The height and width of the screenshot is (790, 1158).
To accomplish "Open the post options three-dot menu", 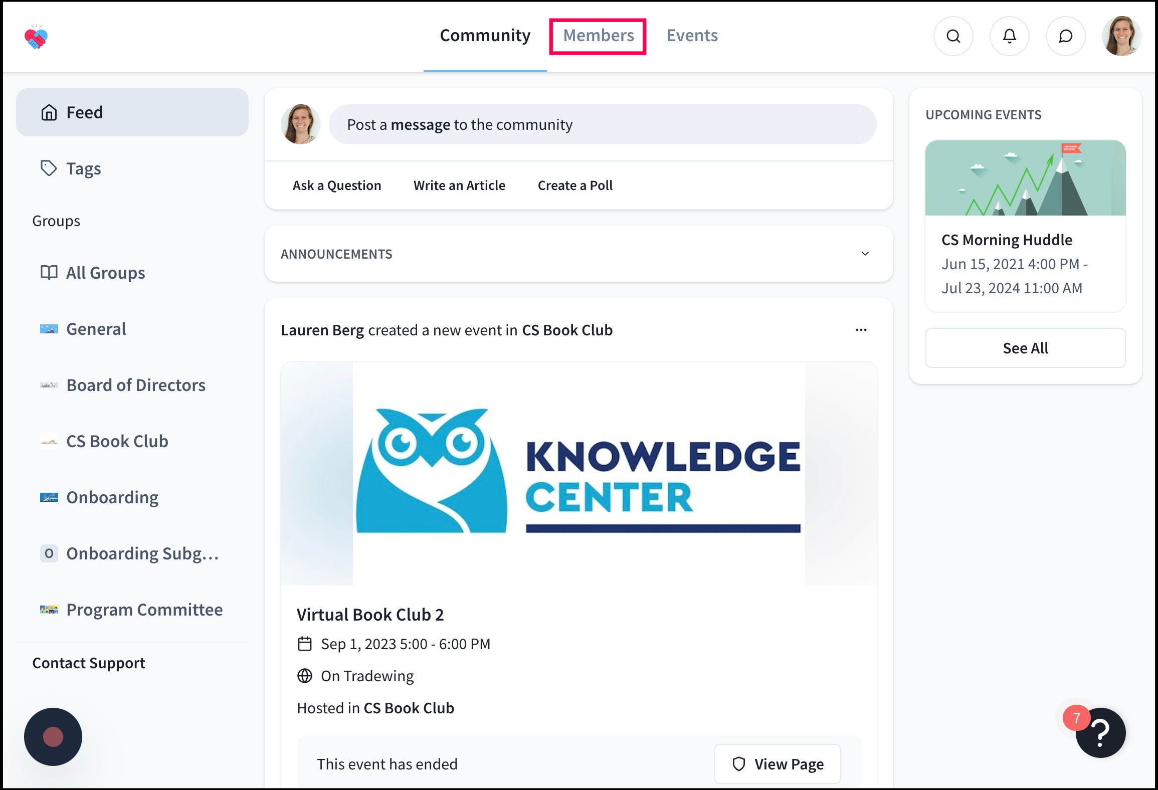I will point(861,330).
